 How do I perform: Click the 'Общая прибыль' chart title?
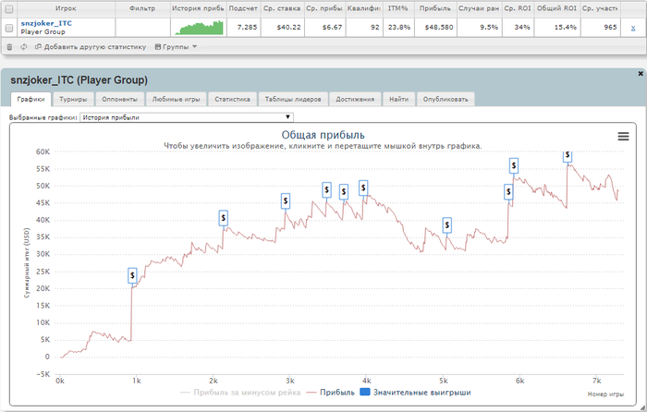click(x=323, y=135)
